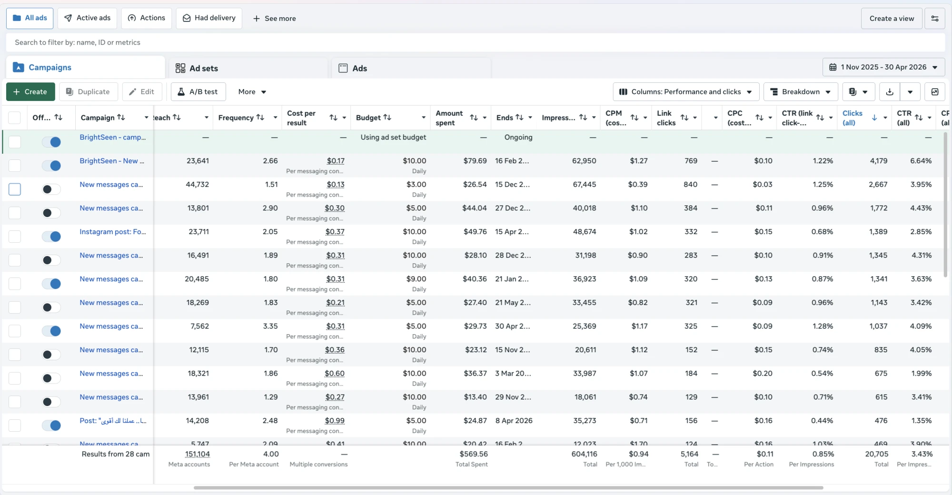
Task: Click Create a view button
Action: (892, 19)
